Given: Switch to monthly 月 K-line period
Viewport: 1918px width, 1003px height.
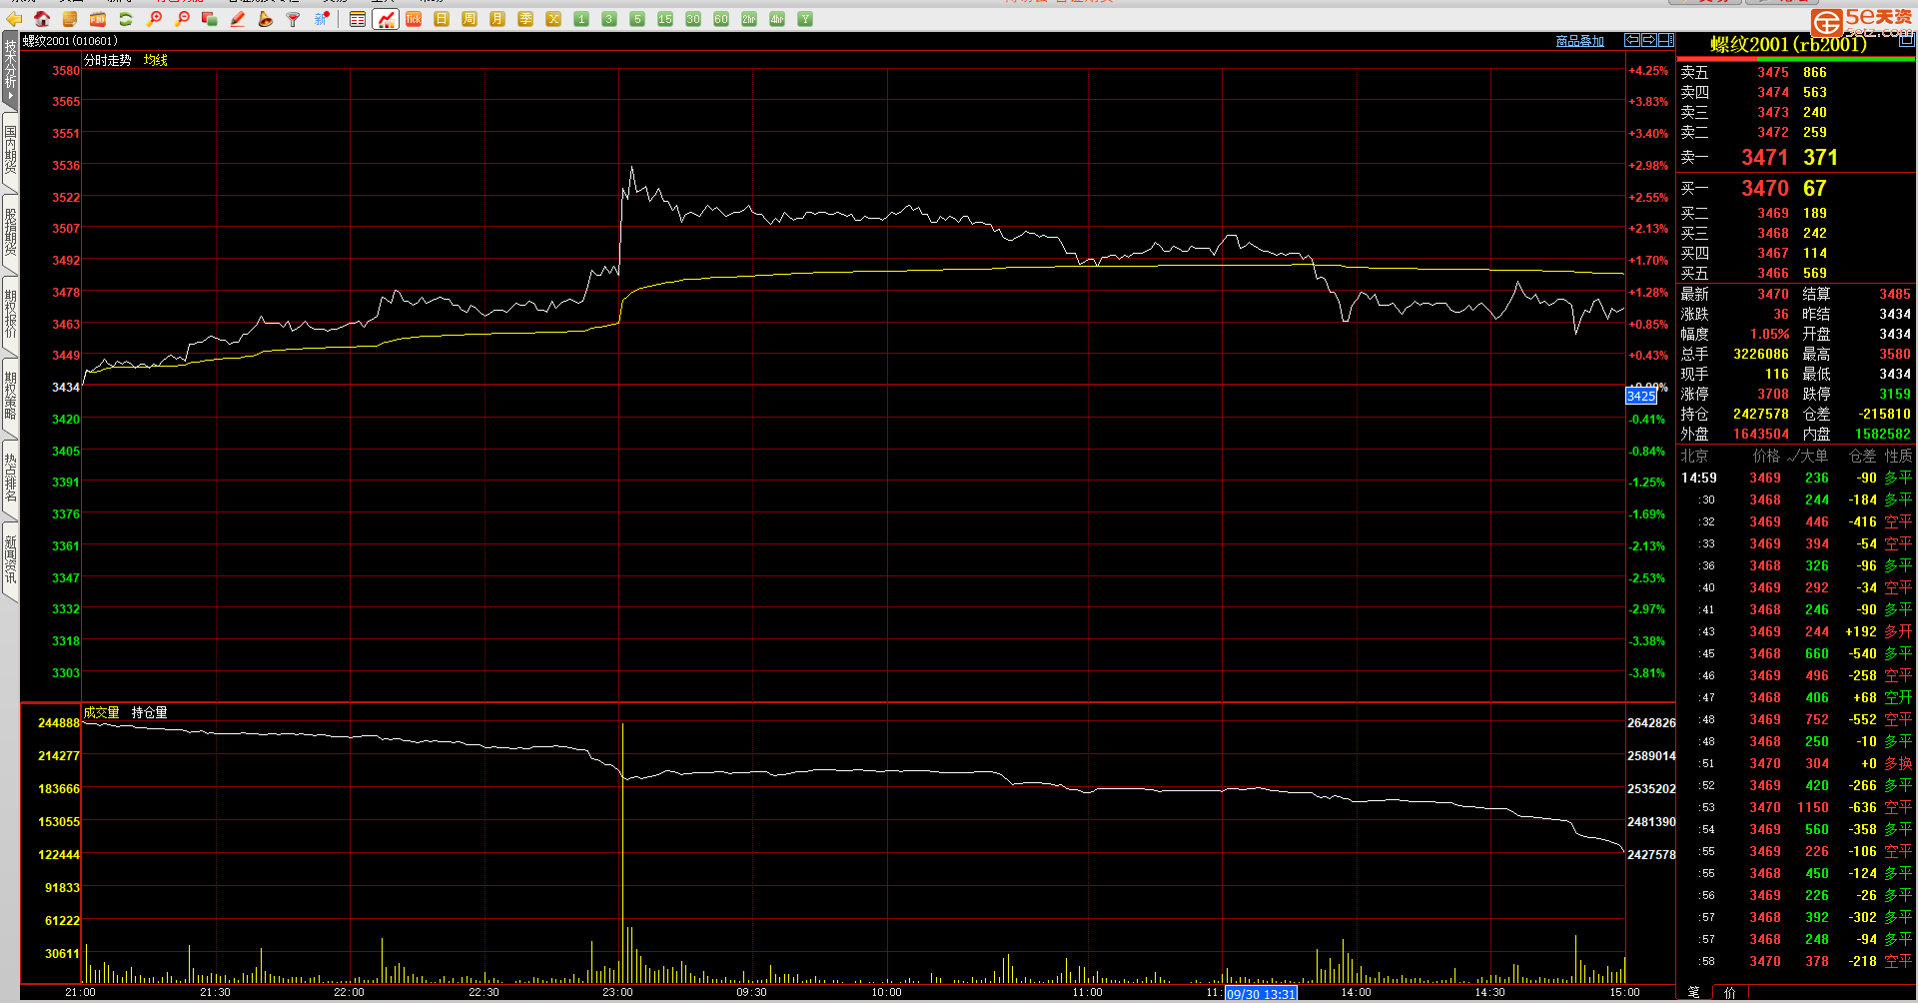Looking at the screenshot, I should click(x=497, y=19).
